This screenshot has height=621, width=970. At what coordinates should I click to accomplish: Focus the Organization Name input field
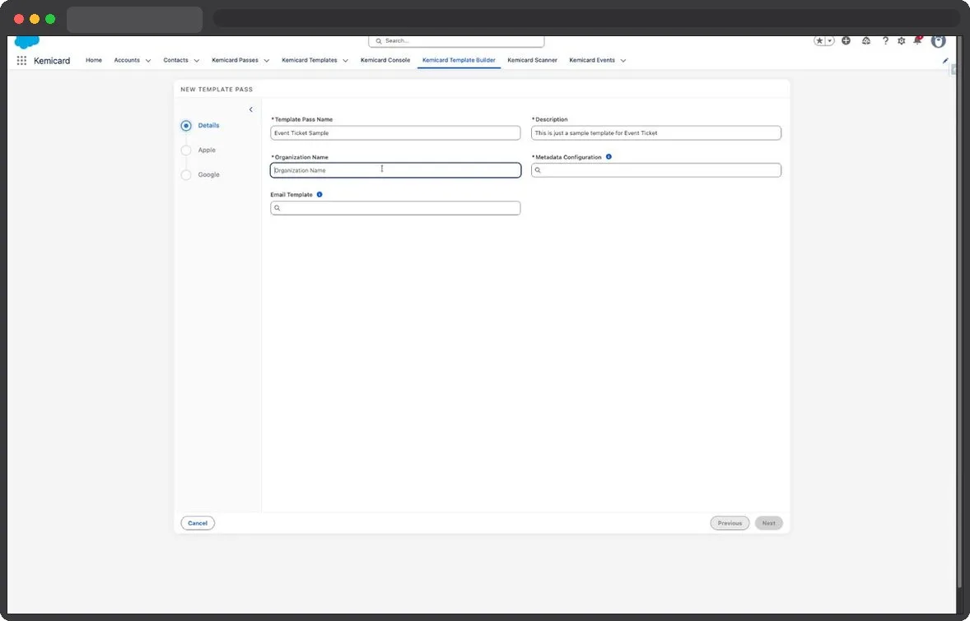pyautogui.click(x=395, y=170)
